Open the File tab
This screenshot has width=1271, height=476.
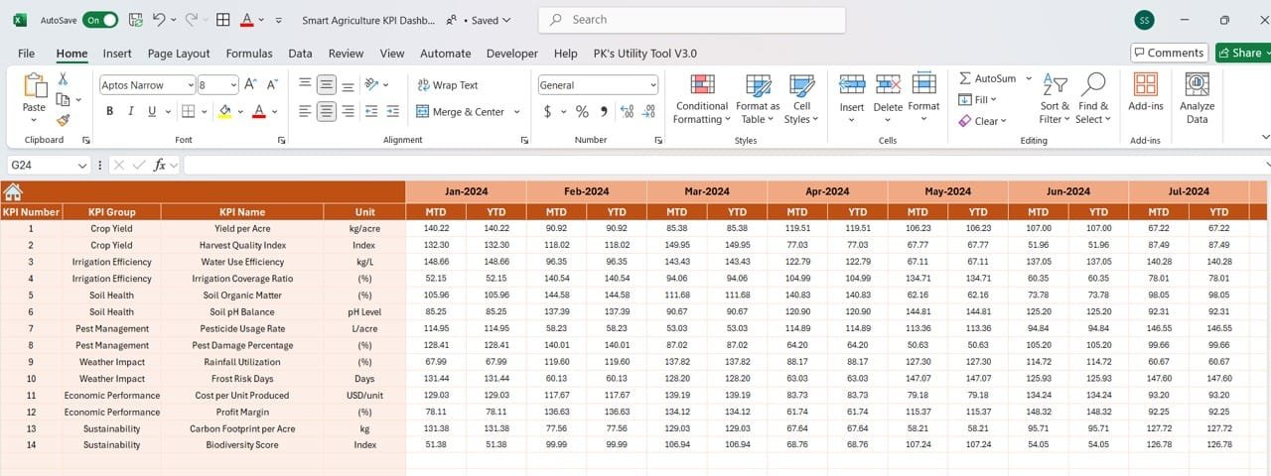pyautogui.click(x=26, y=54)
